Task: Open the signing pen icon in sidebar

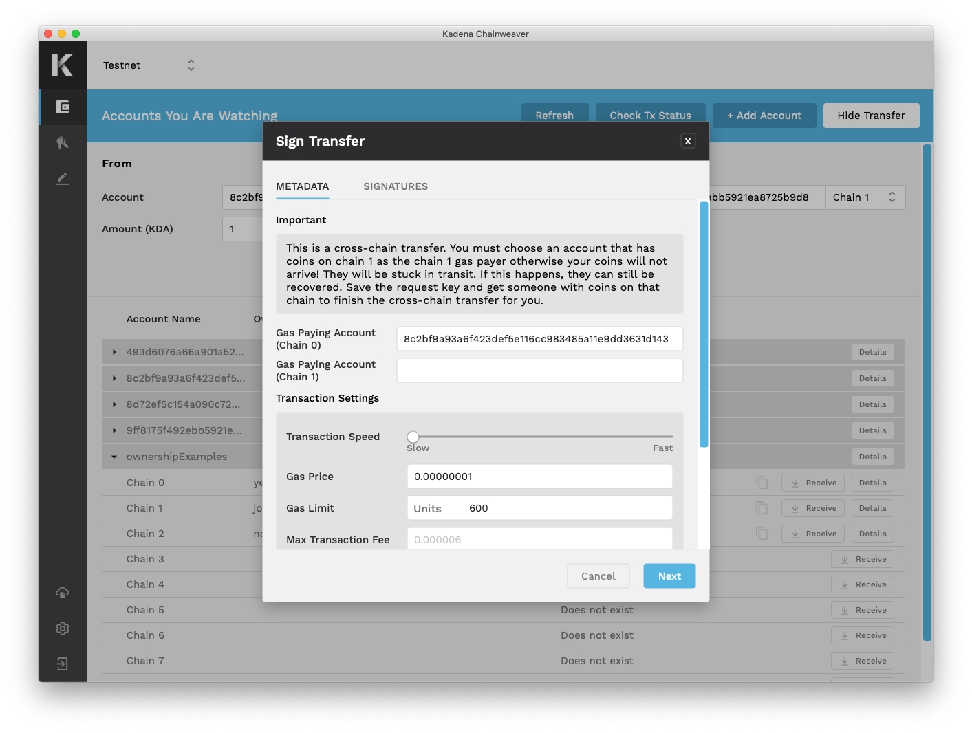Action: pyautogui.click(x=63, y=179)
